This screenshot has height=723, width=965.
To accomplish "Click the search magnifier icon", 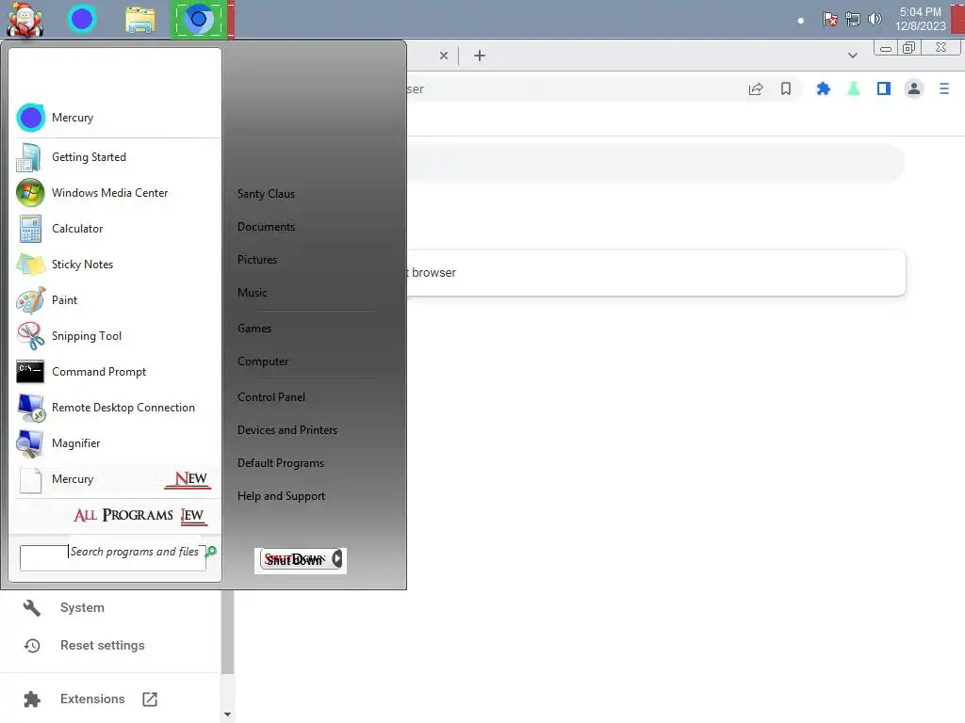I will coord(211,552).
